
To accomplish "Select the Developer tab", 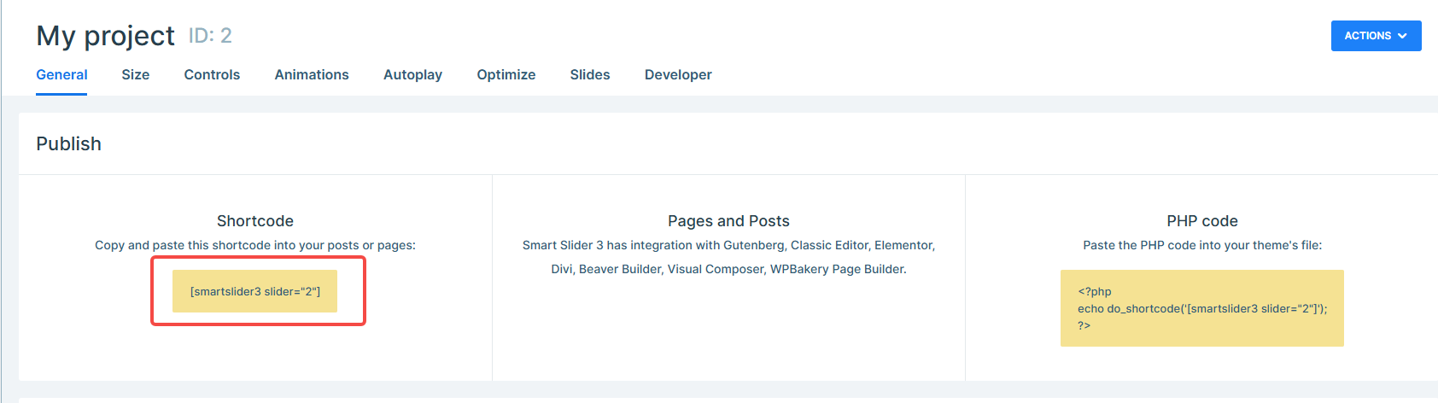I will pos(678,75).
